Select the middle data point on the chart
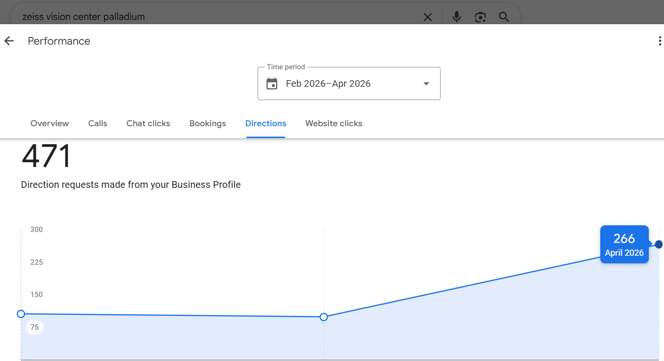664x361 pixels. tap(324, 317)
